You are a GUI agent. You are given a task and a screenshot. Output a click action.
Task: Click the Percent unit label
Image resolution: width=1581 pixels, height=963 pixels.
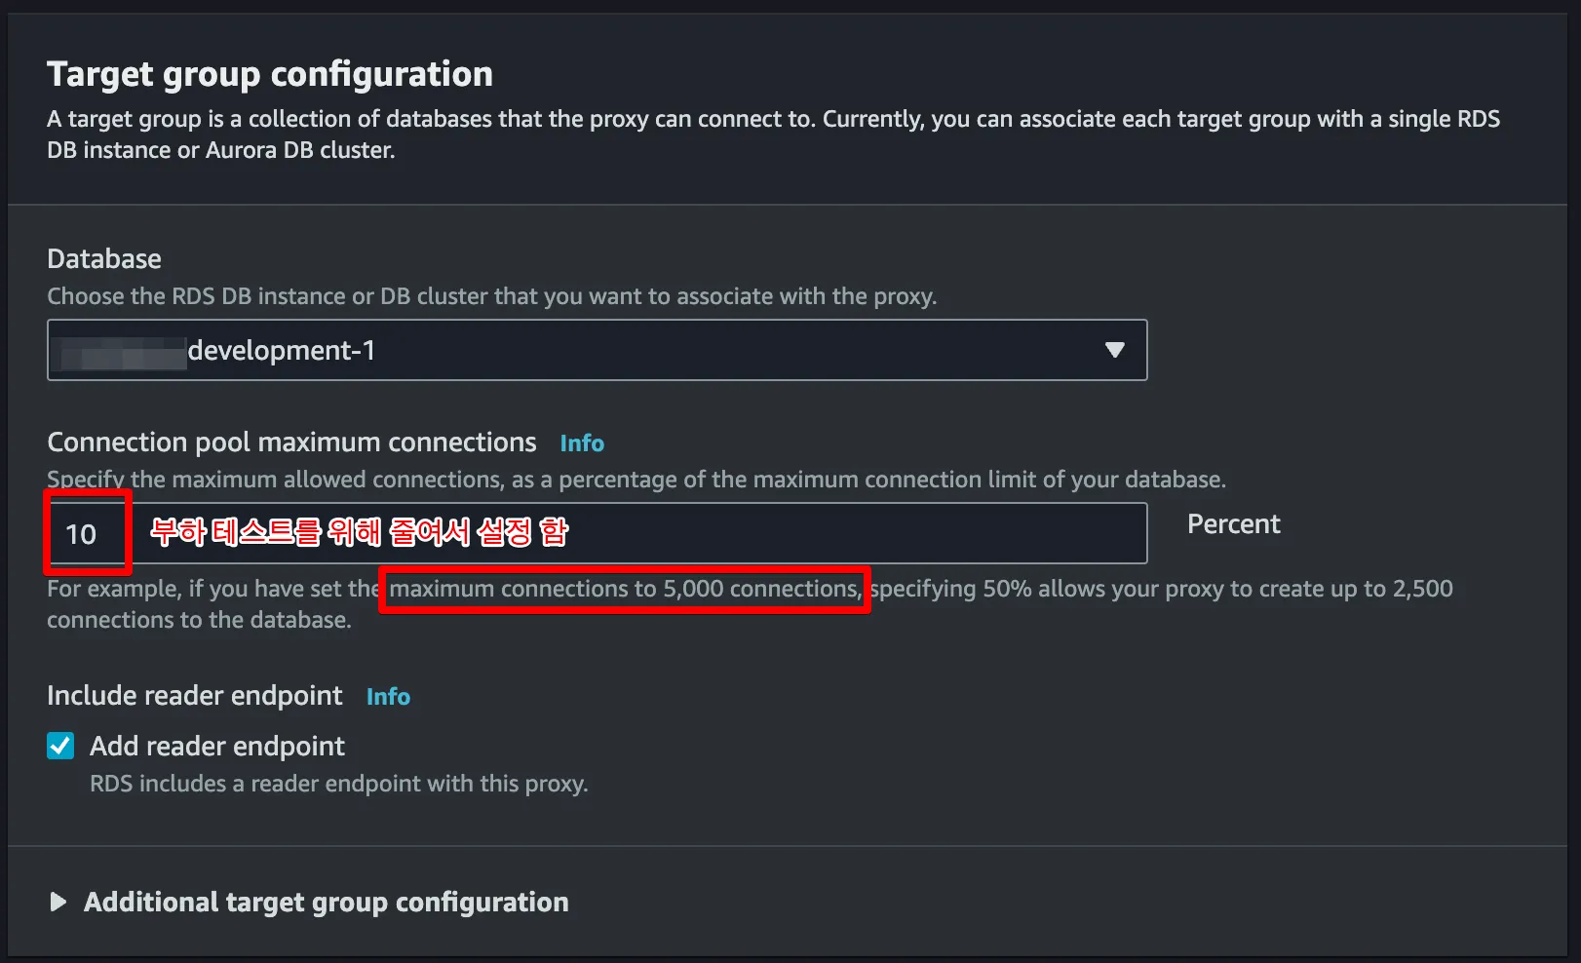coord(1233,524)
